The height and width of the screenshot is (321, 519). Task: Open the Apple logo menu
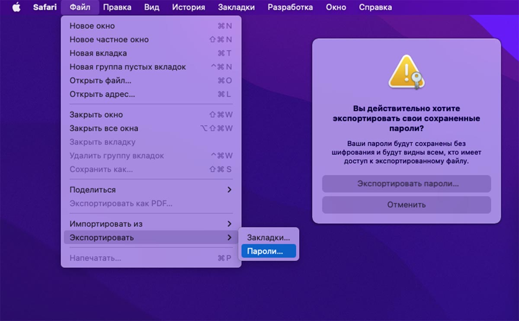pos(16,7)
